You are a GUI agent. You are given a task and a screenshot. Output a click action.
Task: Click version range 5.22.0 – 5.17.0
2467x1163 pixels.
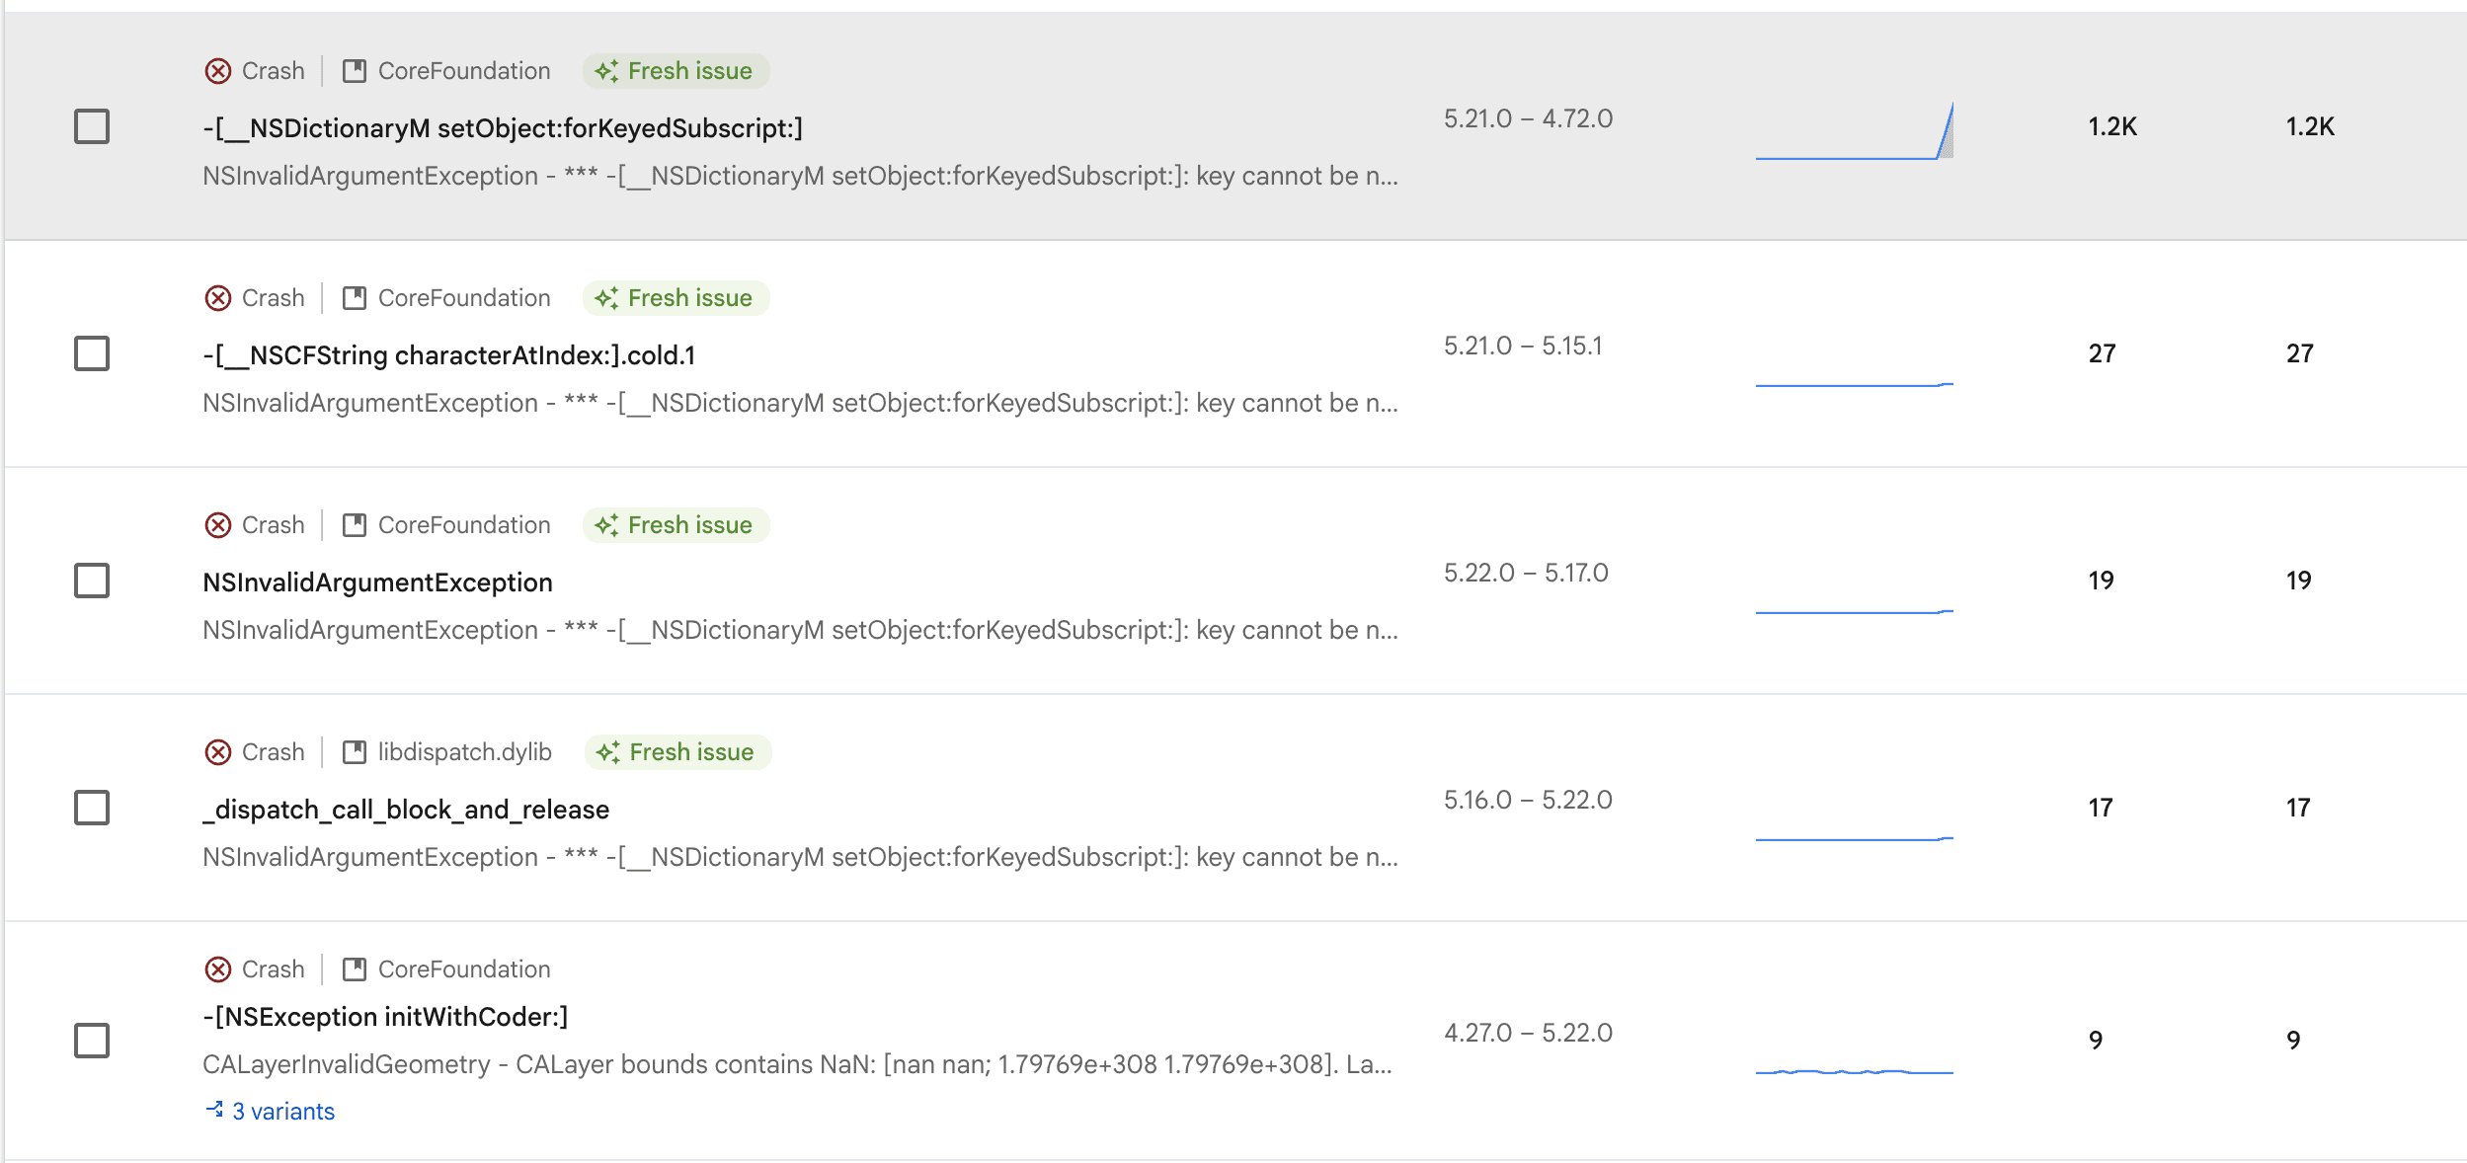pyautogui.click(x=1526, y=573)
